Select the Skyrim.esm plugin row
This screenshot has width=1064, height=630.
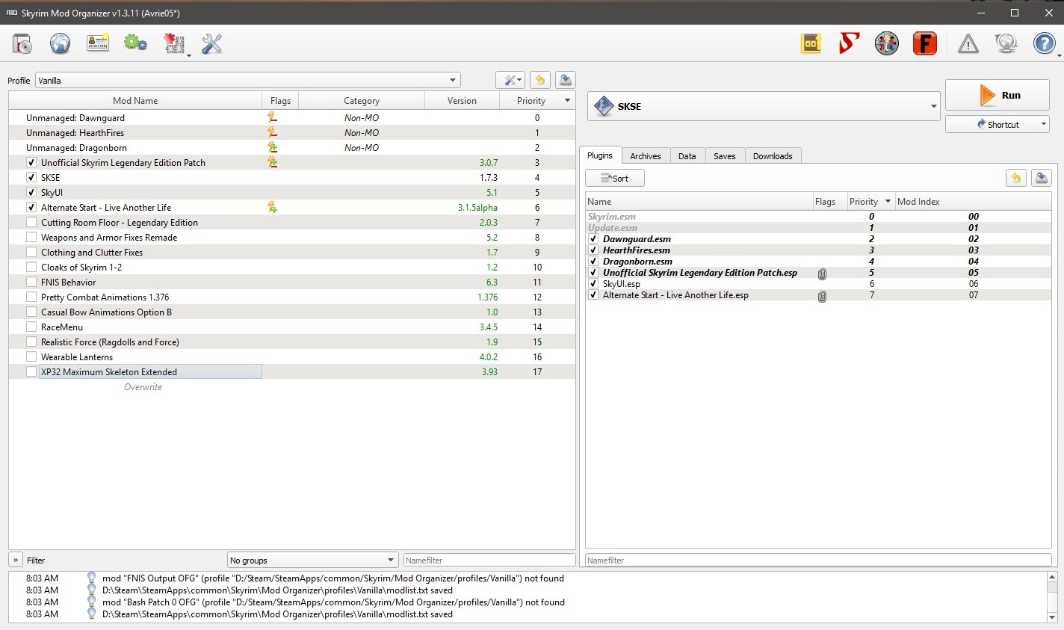pyautogui.click(x=818, y=217)
